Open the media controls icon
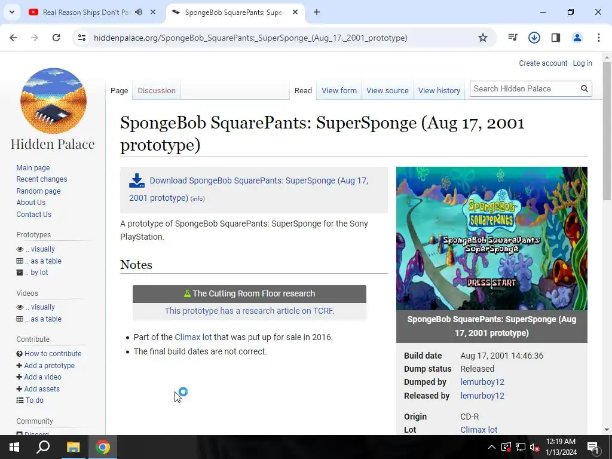 click(512, 38)
